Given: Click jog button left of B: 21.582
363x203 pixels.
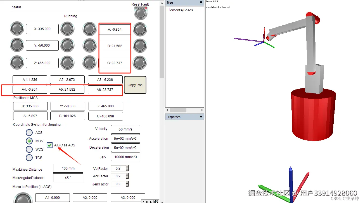Looking at the screenshot, I should [89, 46].
